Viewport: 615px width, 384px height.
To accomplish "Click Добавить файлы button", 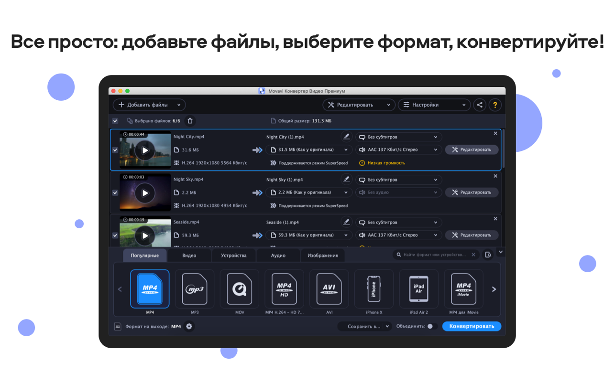I will click(x=149, y=105).
